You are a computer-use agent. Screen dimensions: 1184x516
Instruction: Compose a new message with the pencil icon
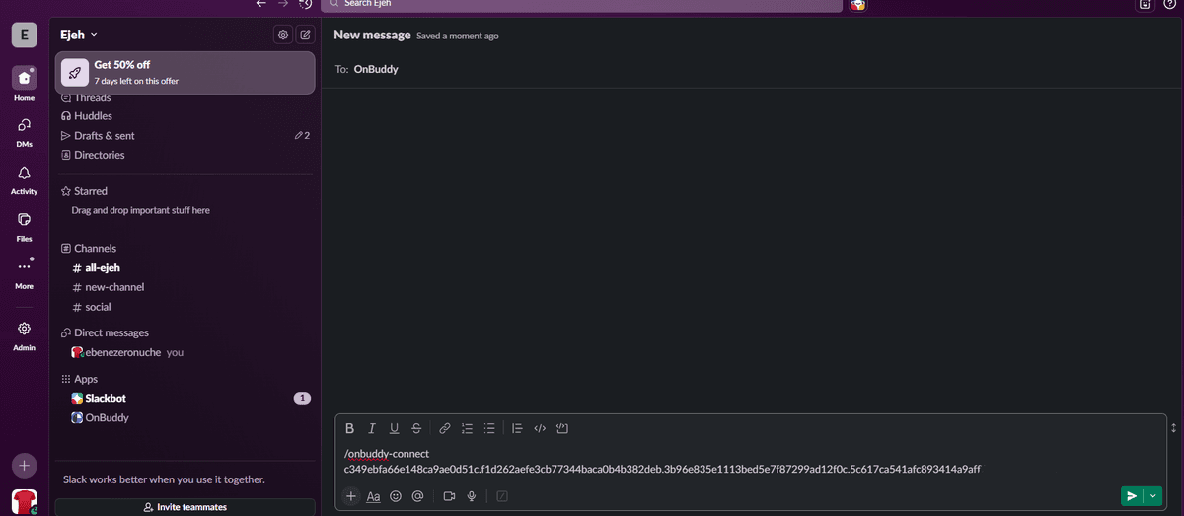tap(305, 35)
